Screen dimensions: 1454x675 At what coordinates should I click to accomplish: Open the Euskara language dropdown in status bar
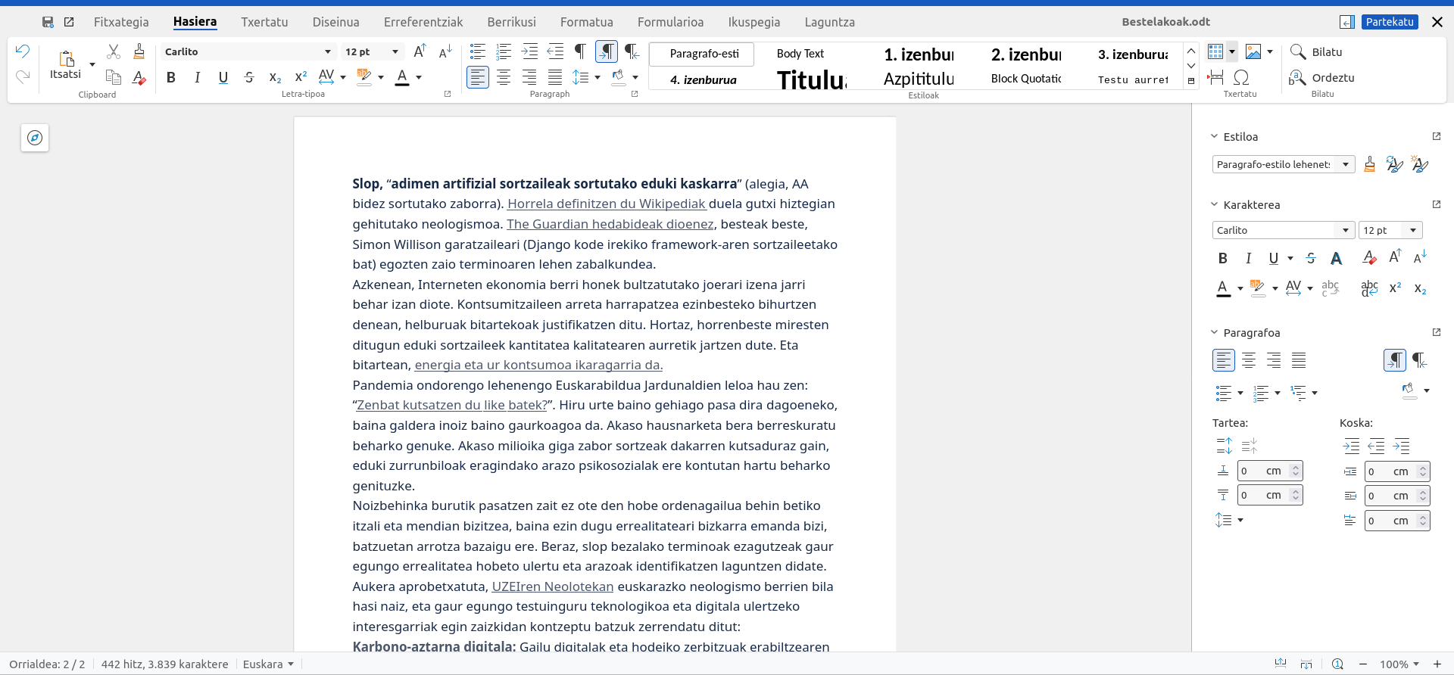click(268, 664)
